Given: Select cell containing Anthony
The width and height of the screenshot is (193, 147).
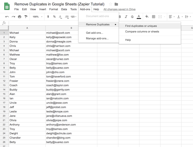Looking at the screenshot, I should coord(27,125).
